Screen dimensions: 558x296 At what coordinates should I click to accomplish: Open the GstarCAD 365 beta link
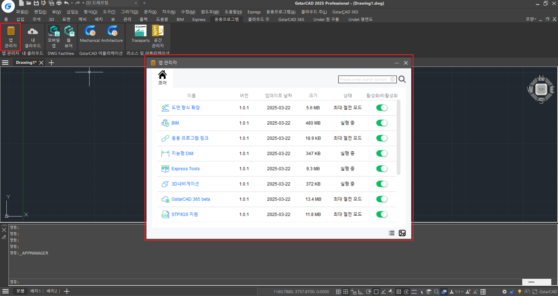(x=191, y=199)
